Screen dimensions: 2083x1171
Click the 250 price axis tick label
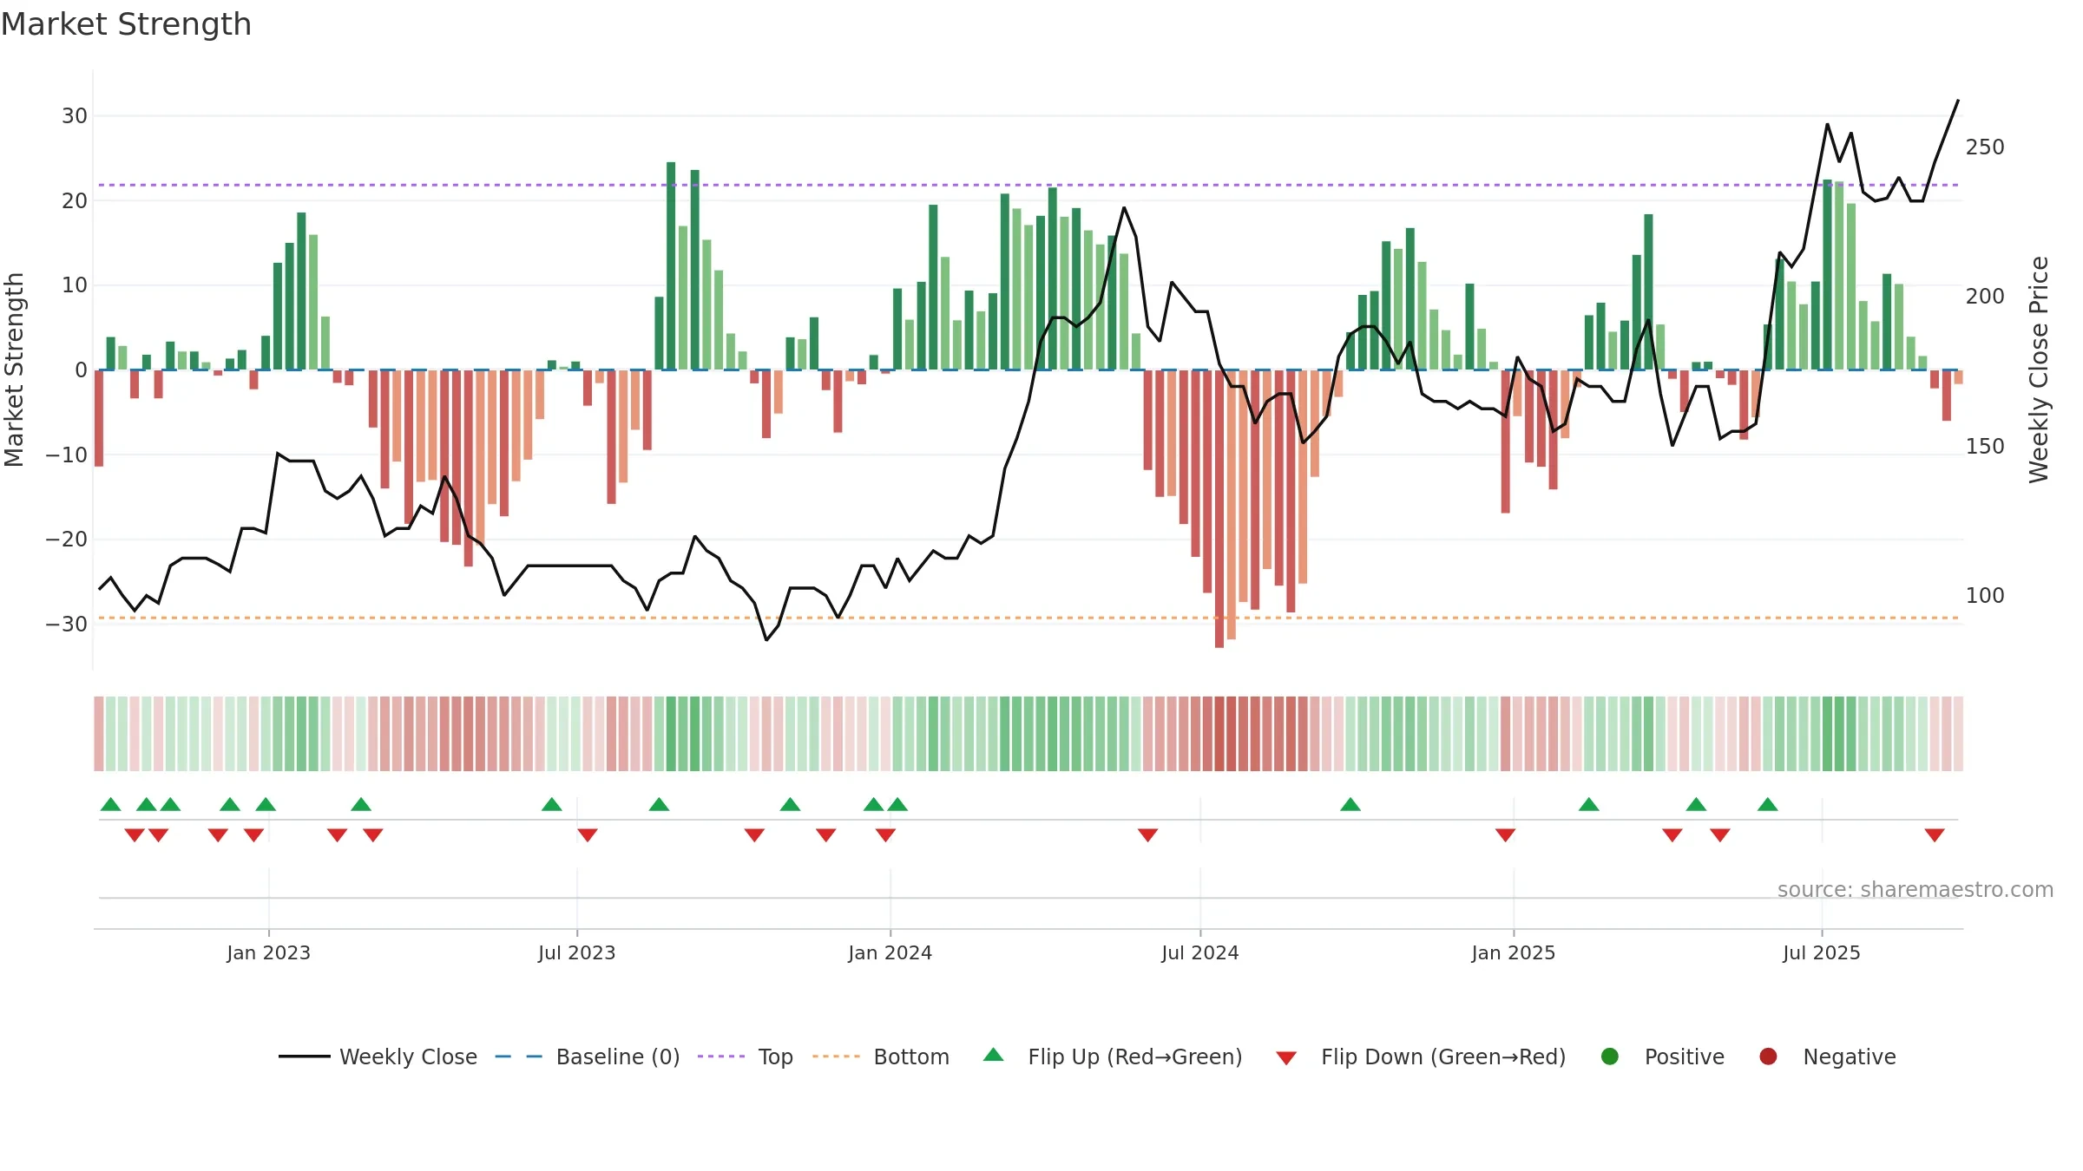(1985, 147)
